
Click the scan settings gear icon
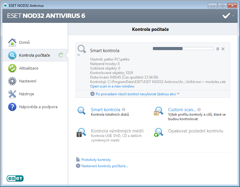coord(78,166)
